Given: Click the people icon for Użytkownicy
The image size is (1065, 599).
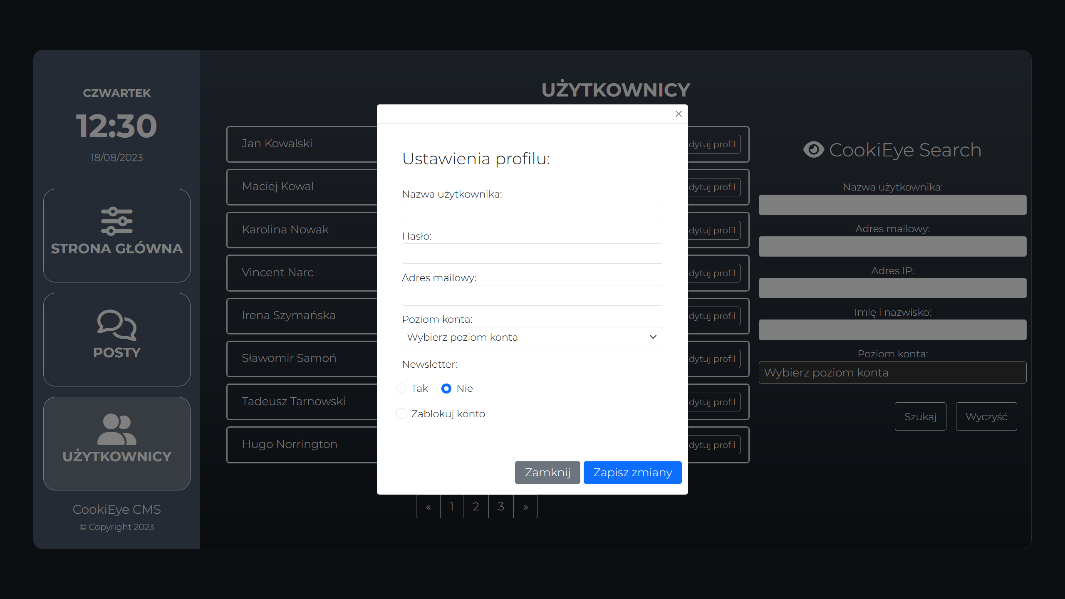Looking at the screenshot, I should pos(116,429).
